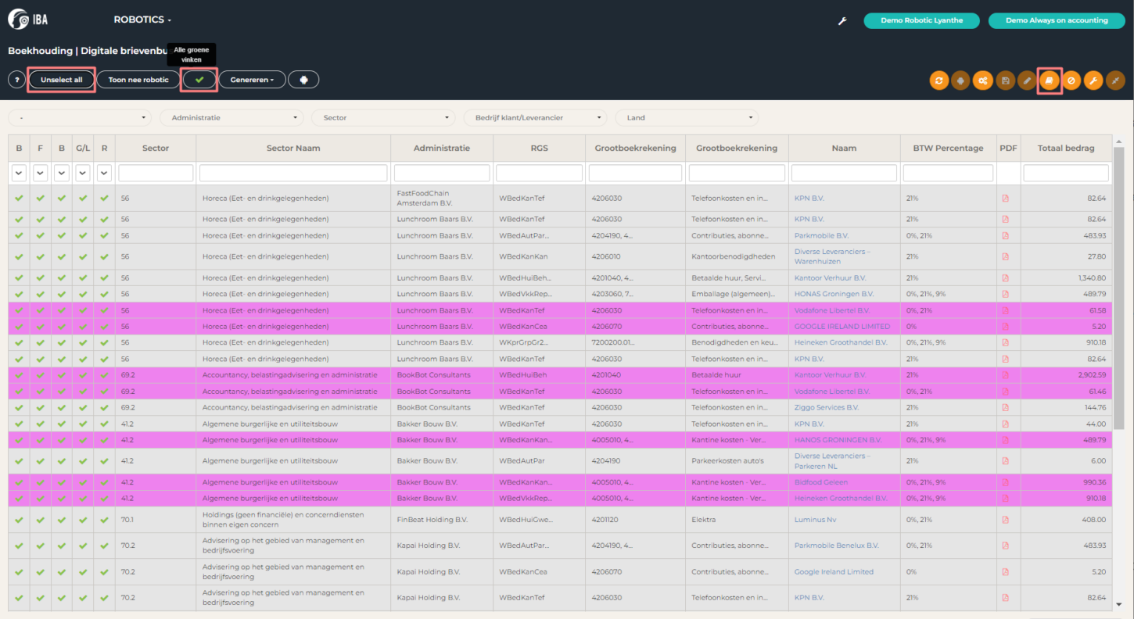This screenshot has height=619, width=1134.
Task: Expand the Bedrijf klant/Leverancier dropdown
Action: coord(535,118)
